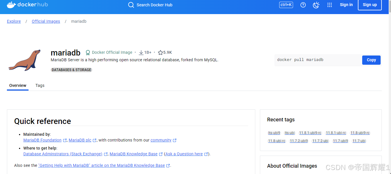Switch to the Overview tab

(18, 85)
